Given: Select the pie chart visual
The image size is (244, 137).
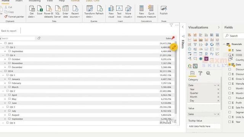Looking at the screenshot, I should coord(206,45).
